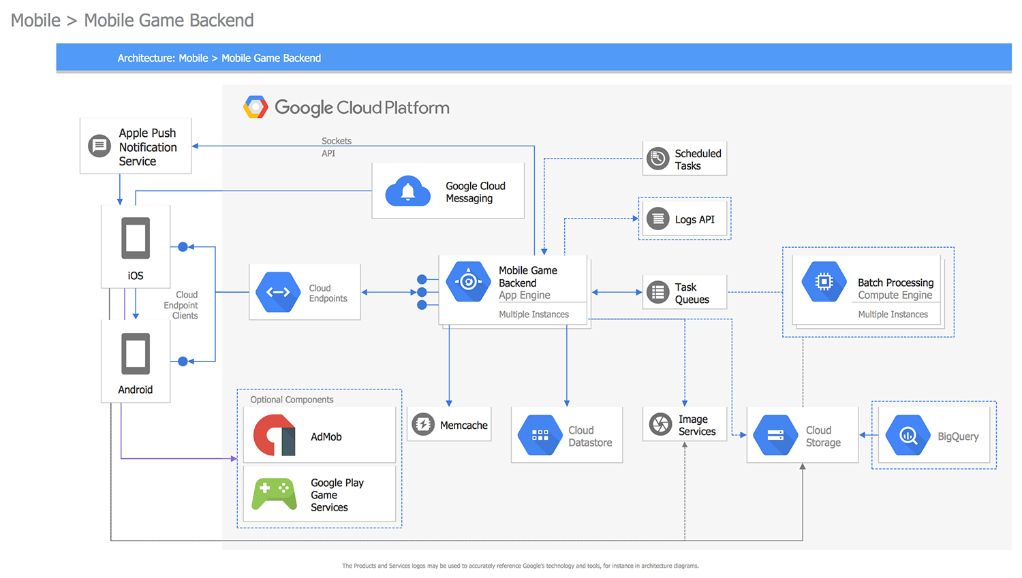Click the page title "Mobile > Mobile Game Backend"
Viewport: 1022px width, 578px height.
132,20
